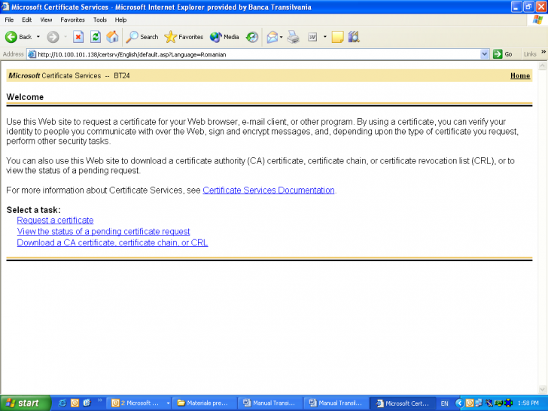Launch Outlook from the quick launch

75,403
